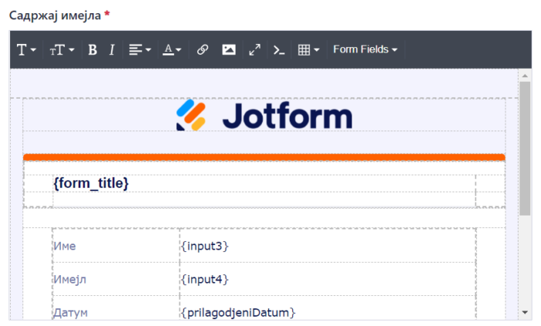Toggle bold formatting

(x=93, y=50)
